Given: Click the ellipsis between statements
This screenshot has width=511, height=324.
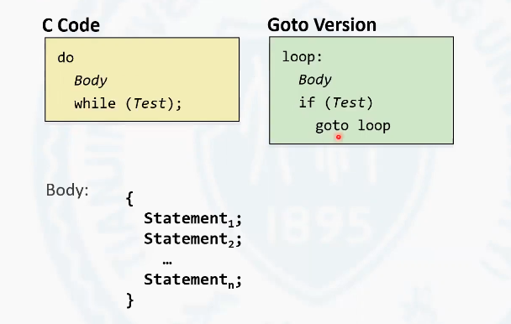Looking at the screenshot, I should tap(167, 263).
